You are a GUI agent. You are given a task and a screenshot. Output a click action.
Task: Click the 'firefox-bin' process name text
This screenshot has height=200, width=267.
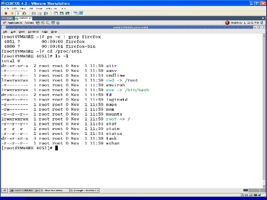[x=80, y=46]
